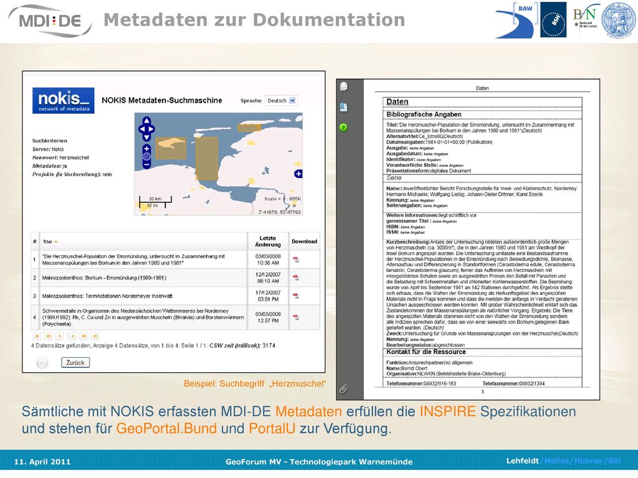Open result "Makrozoobenthos: Terminstationen Norderneyer Inselwatt"

coord(107,296)
